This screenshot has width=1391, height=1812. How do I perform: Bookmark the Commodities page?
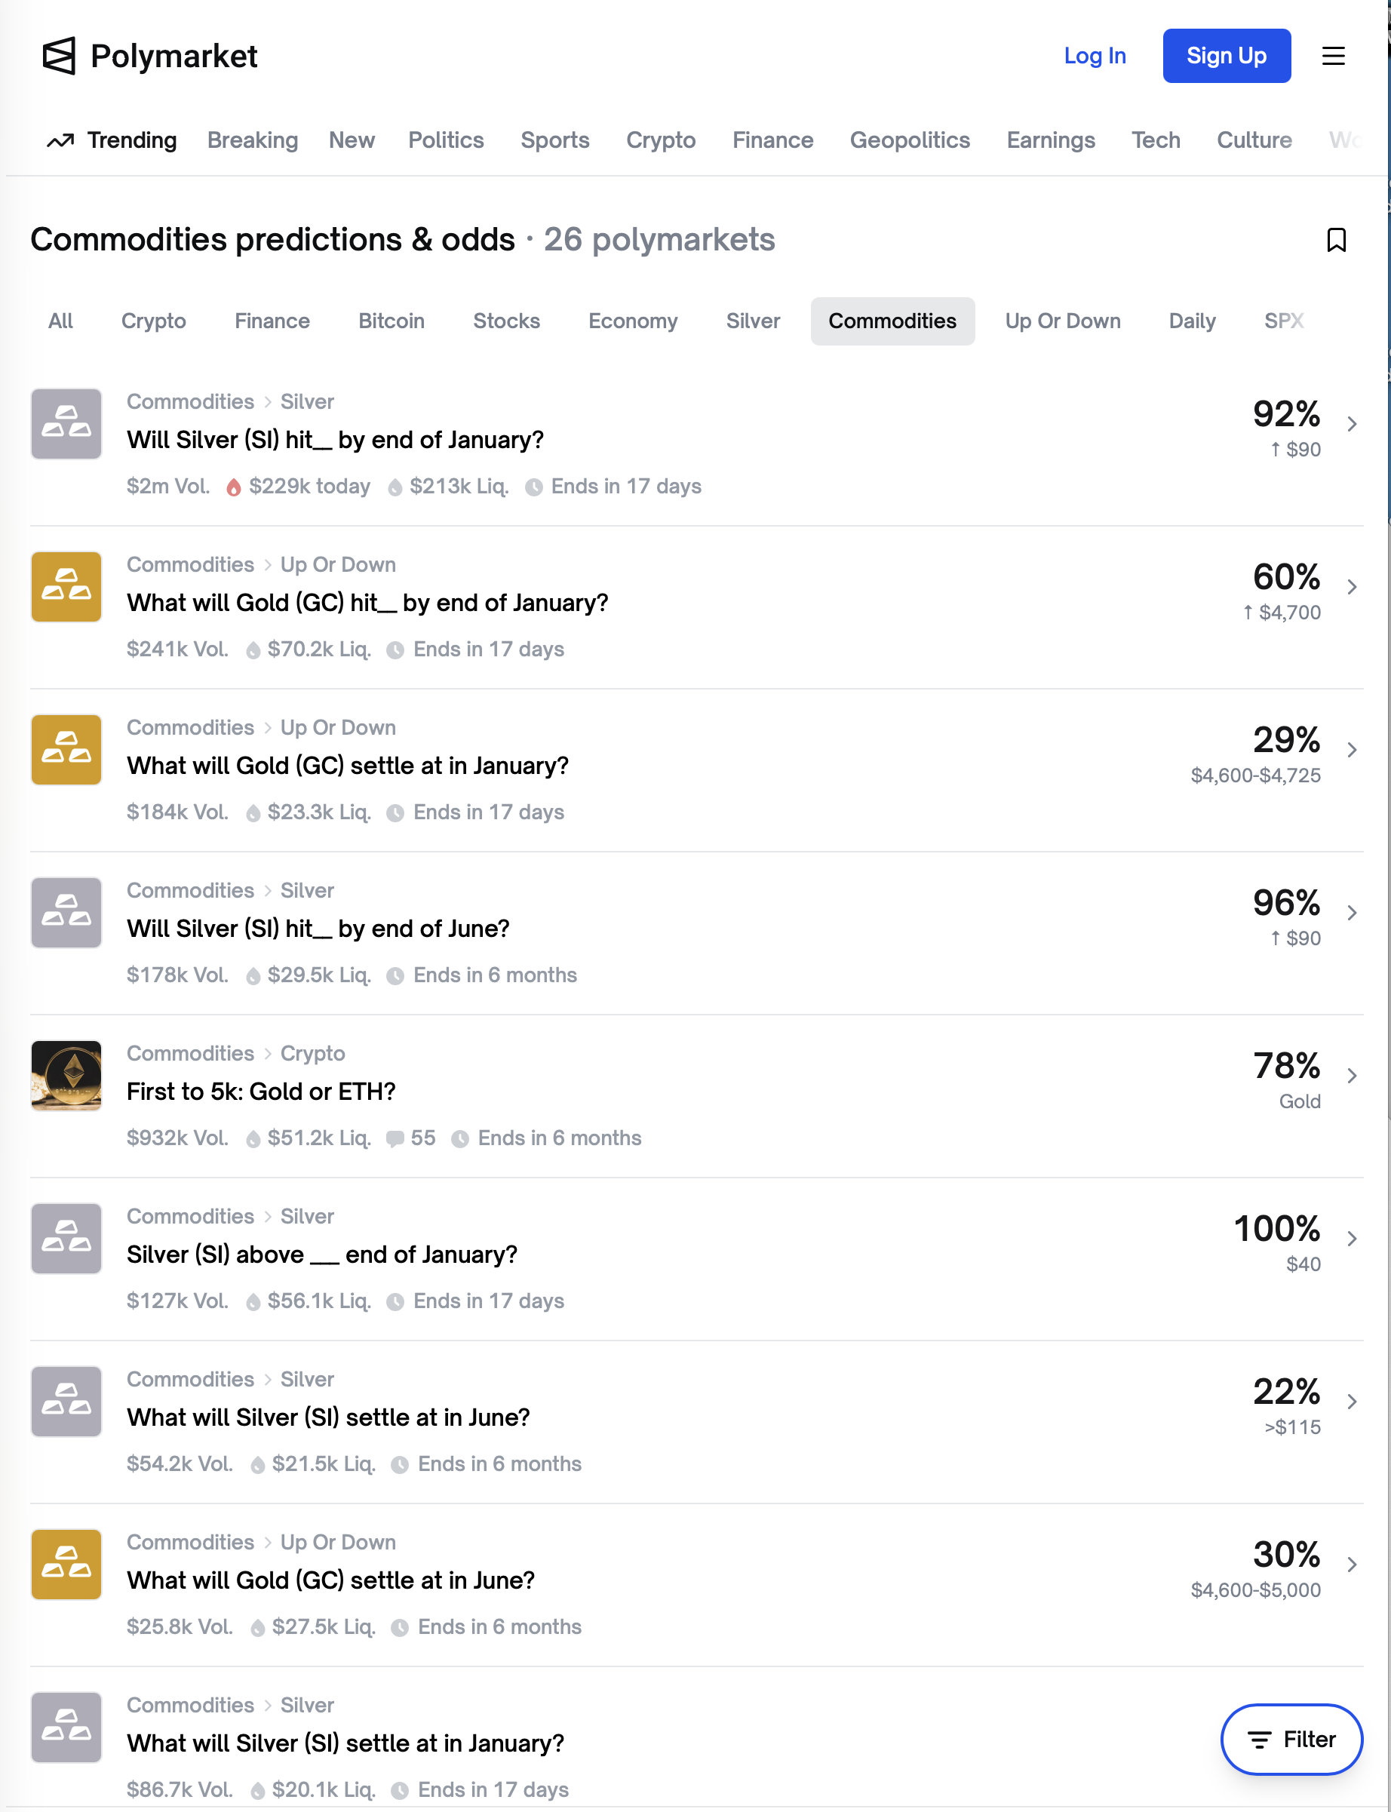[1335, 240]
